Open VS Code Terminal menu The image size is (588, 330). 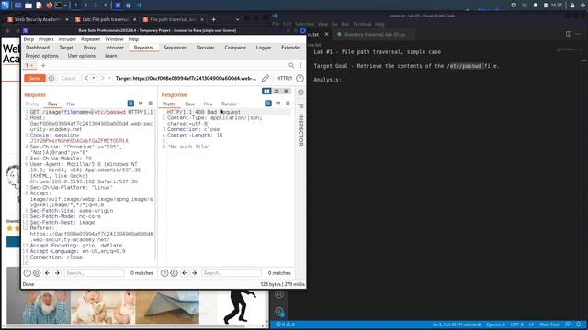coord(362,24)
